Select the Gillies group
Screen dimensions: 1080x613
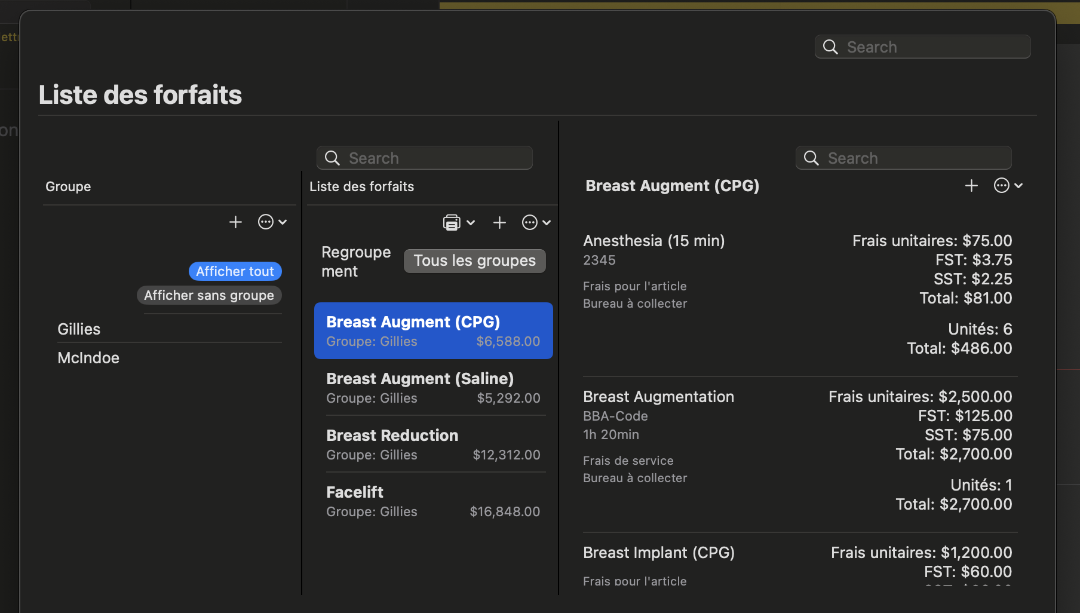[x=169, y=329]
